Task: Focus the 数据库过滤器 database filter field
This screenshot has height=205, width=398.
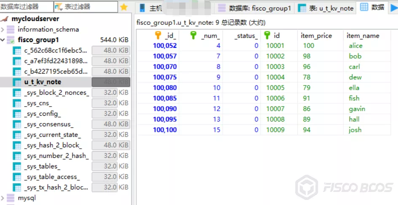Action: [x=27, y=7]
